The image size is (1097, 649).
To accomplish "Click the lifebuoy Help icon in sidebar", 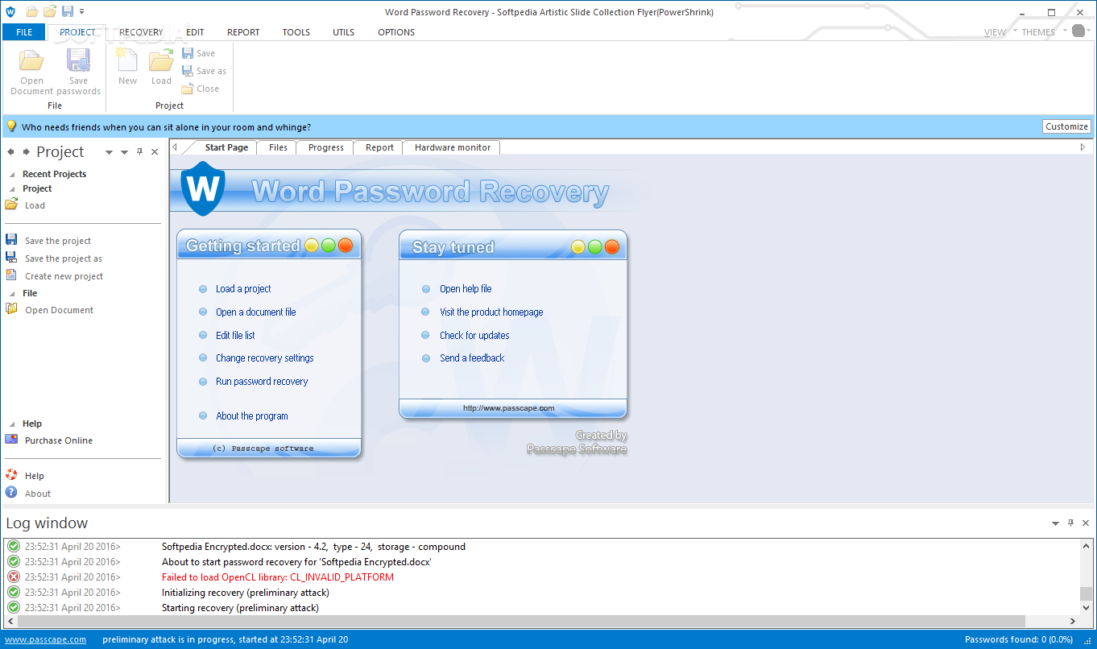I will coord(11,475).
